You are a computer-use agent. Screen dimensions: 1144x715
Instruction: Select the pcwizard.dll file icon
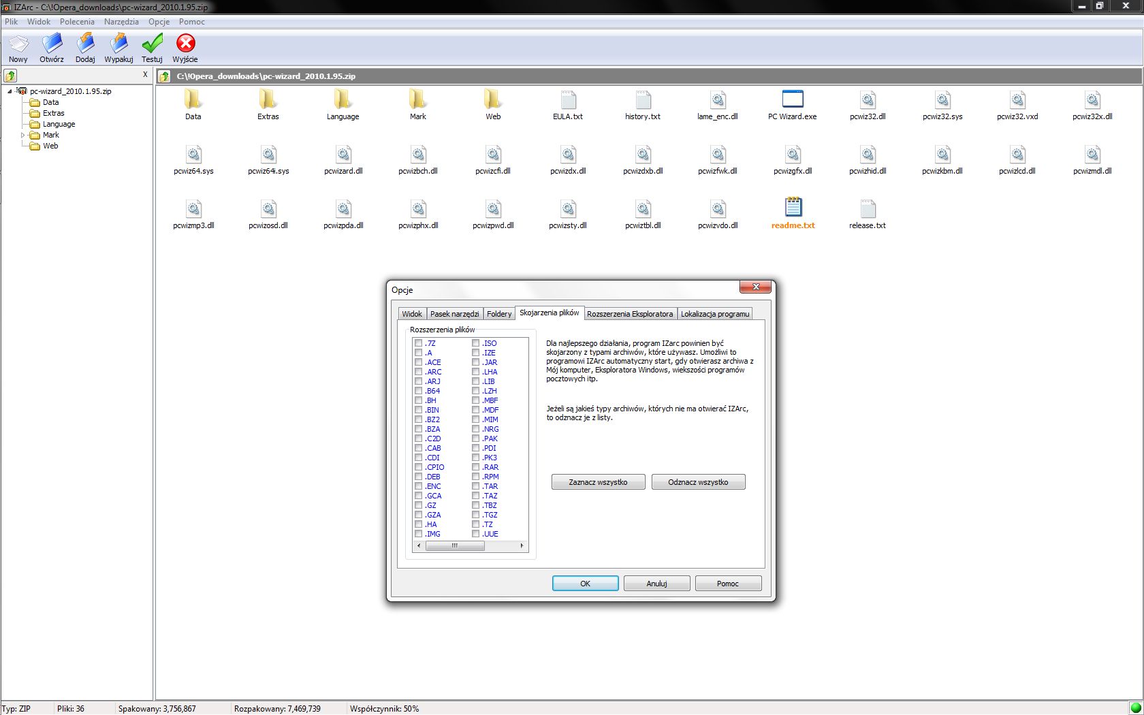click(343, 154)
